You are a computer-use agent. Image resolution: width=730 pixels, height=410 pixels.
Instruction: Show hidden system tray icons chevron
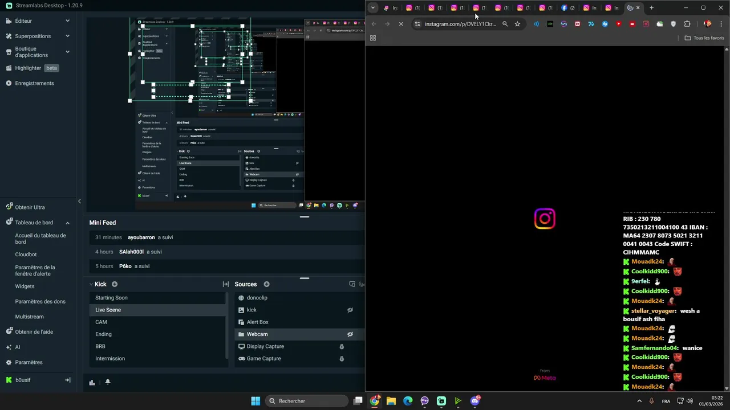click(639, 401)
